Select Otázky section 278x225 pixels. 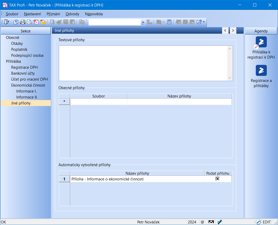17,44
